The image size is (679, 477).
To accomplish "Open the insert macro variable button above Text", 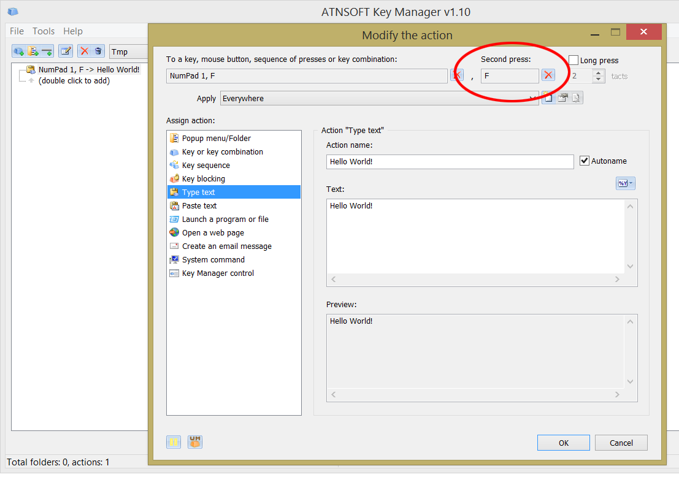I will point(625,183).
